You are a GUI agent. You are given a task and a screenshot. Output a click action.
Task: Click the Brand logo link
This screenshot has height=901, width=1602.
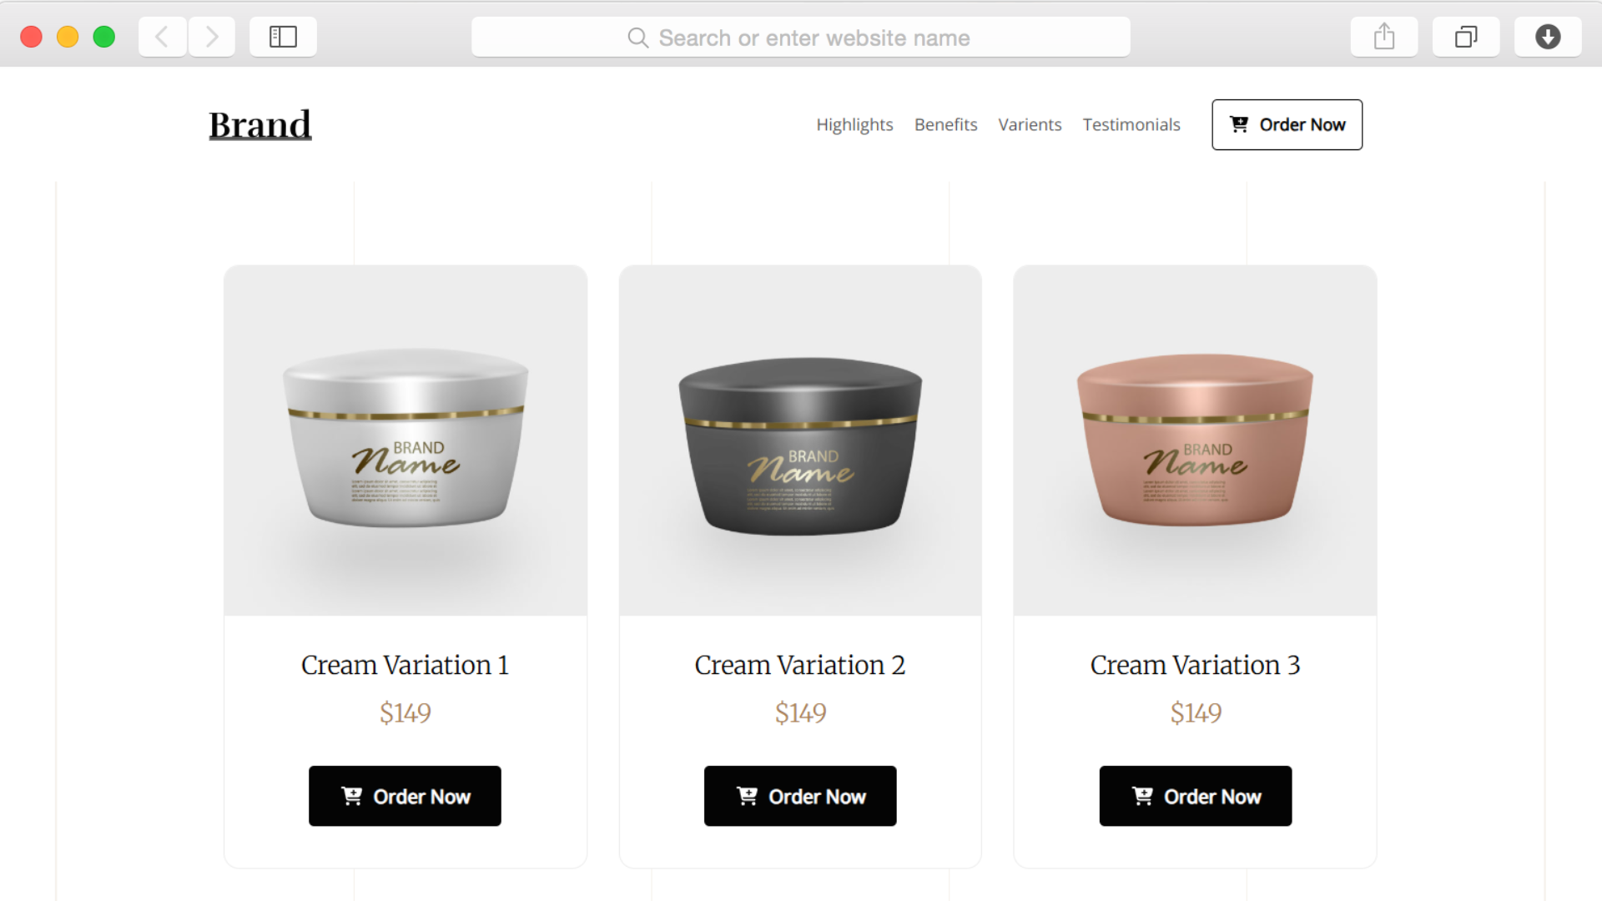(x=259, y=124)
